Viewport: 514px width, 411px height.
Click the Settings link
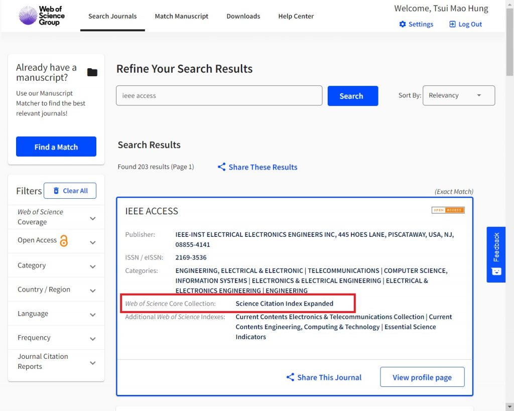[x=416, y=24]
